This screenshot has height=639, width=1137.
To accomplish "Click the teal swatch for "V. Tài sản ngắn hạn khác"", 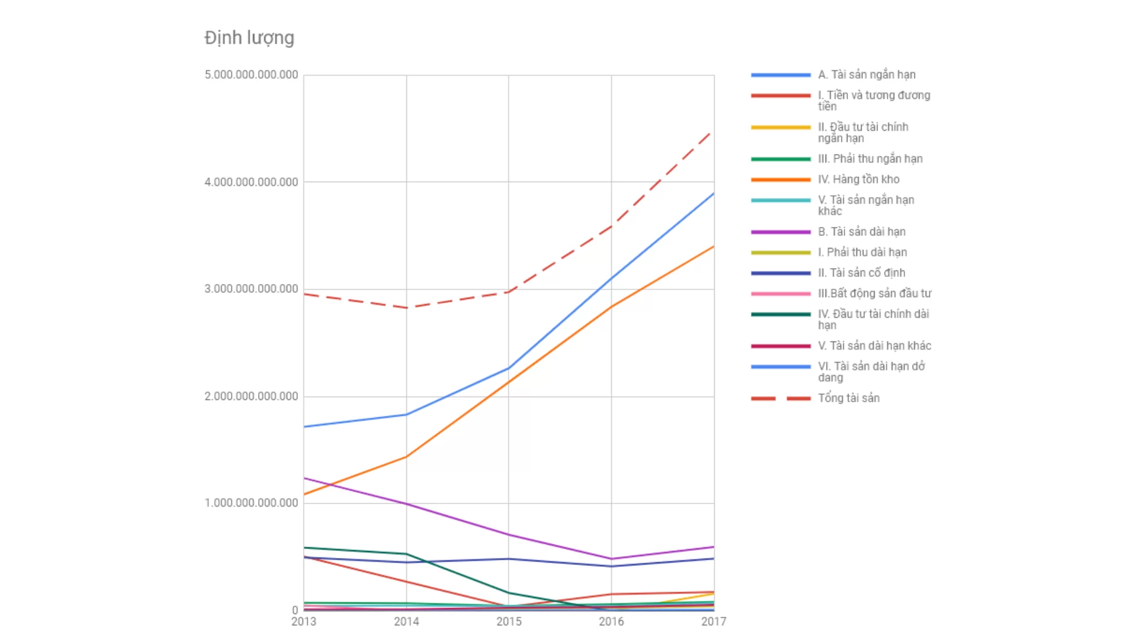I will [x=781, y=201].
